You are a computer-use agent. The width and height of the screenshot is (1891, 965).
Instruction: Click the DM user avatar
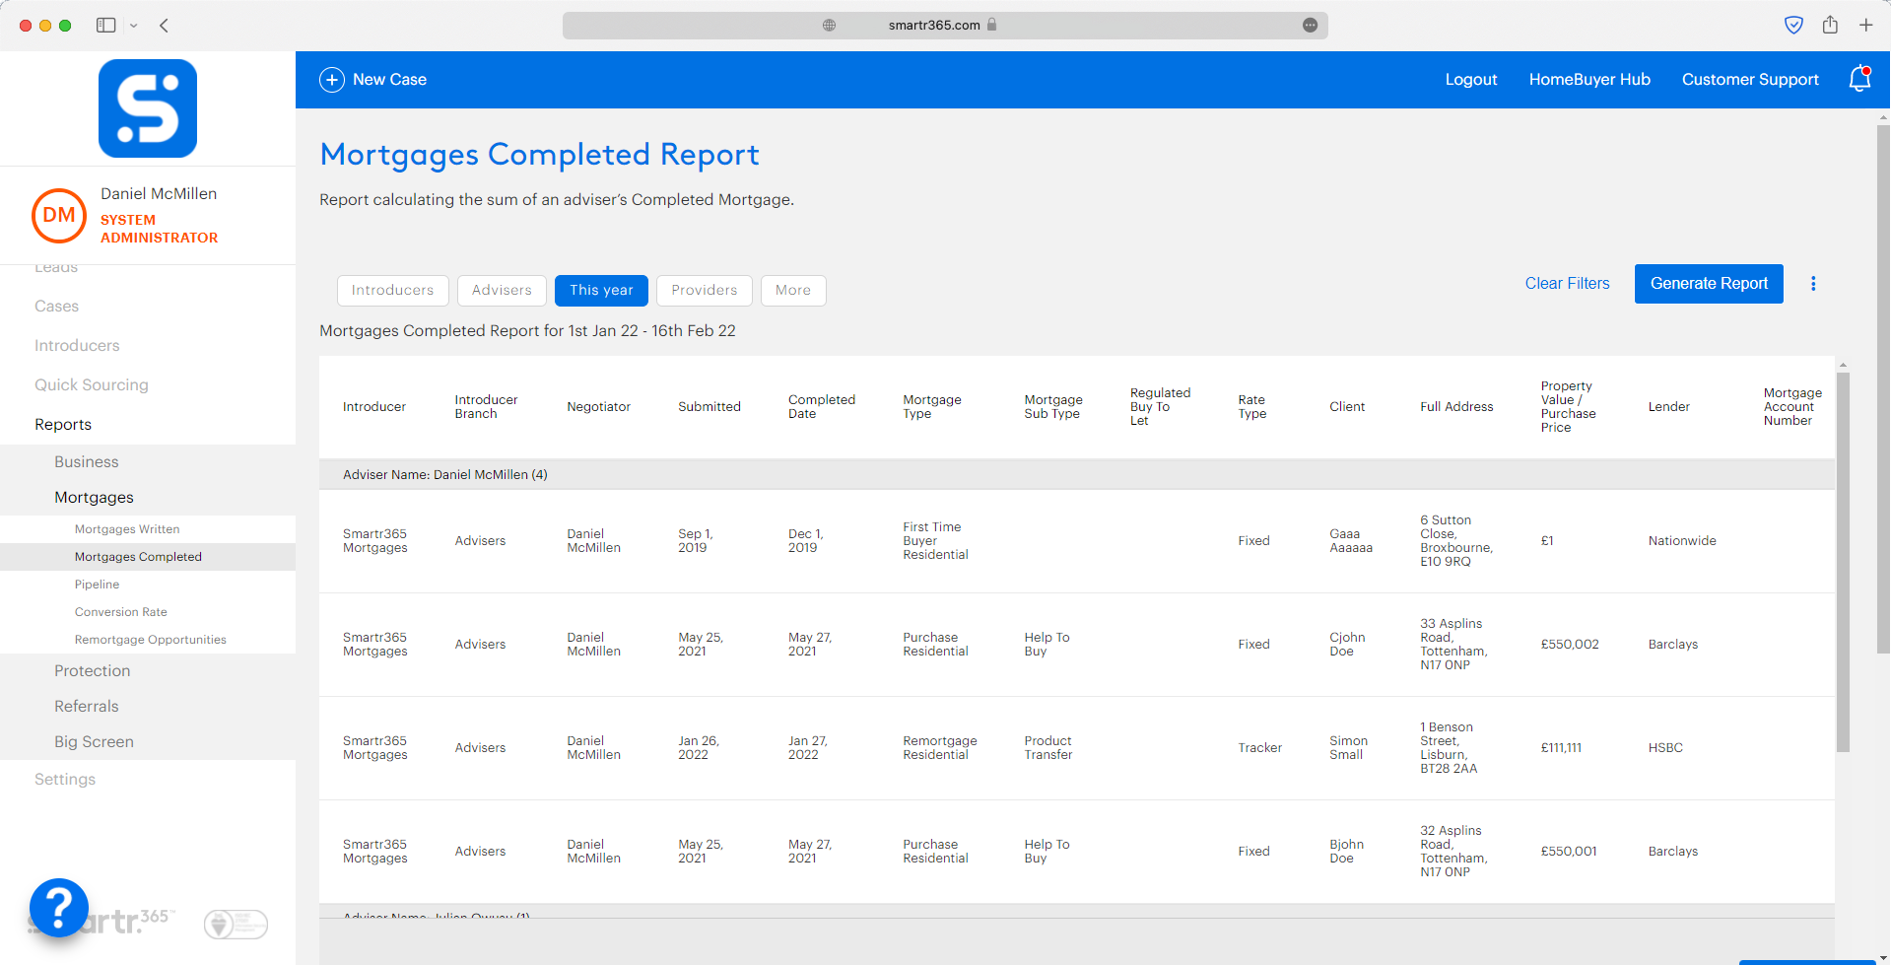(59, 215)
